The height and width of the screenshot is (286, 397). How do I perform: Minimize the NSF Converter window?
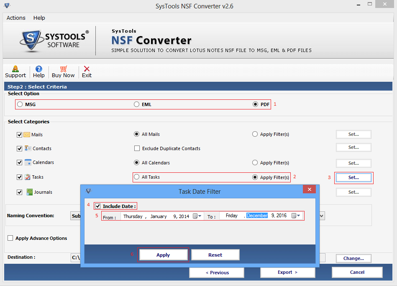[x=358, y=5]
